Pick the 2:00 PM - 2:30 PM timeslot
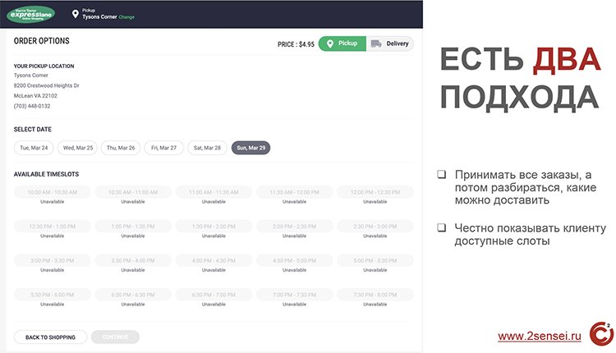The width and height of the screenshot is (616, 353). tap(295, 227)
